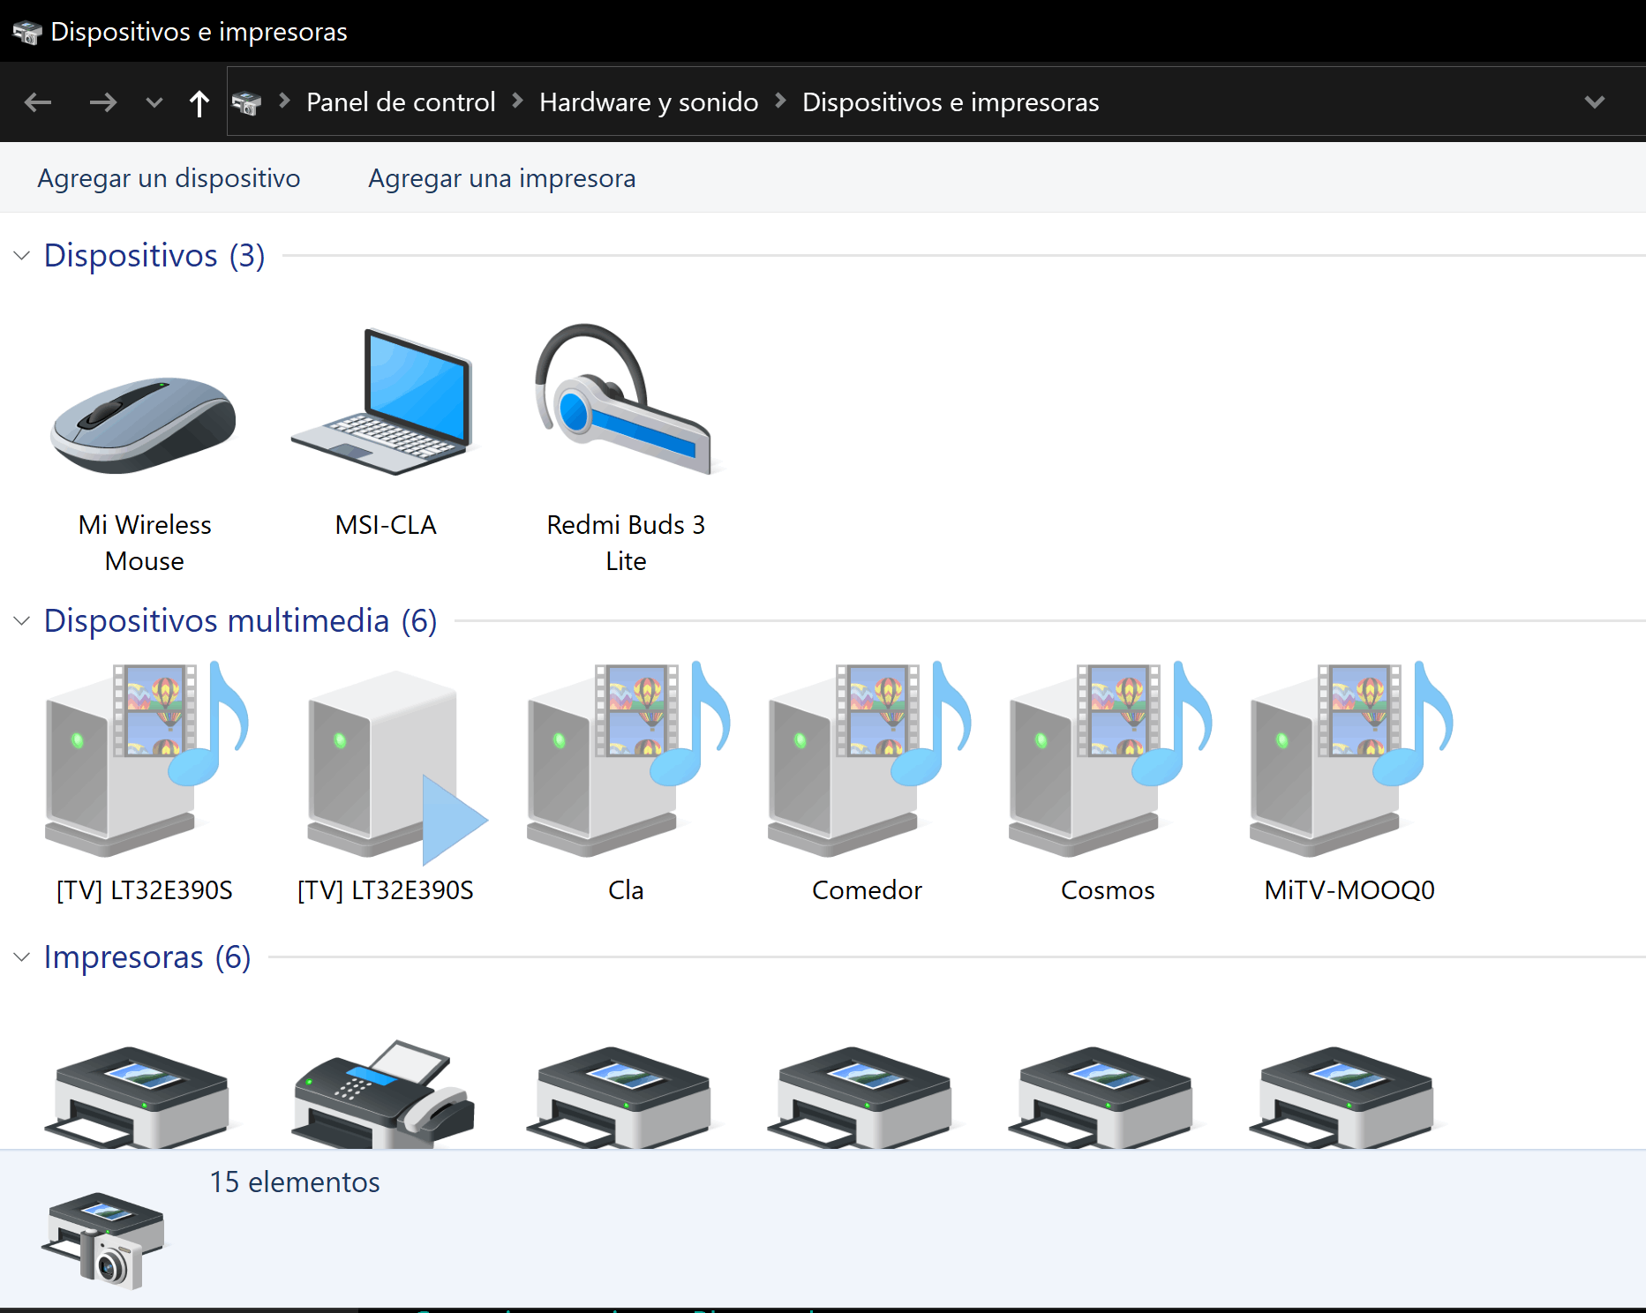Collapse the Dispositivos multimedia (6) group

[x=22, y=621]
